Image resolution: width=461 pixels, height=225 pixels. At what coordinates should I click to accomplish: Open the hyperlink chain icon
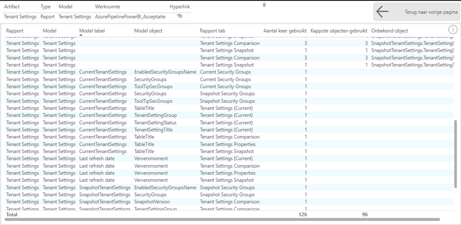[179, 16]
